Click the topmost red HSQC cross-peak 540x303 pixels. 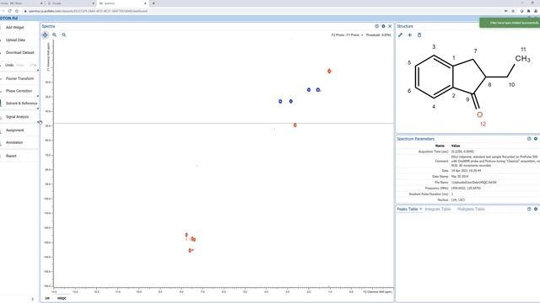click(329, 71)
